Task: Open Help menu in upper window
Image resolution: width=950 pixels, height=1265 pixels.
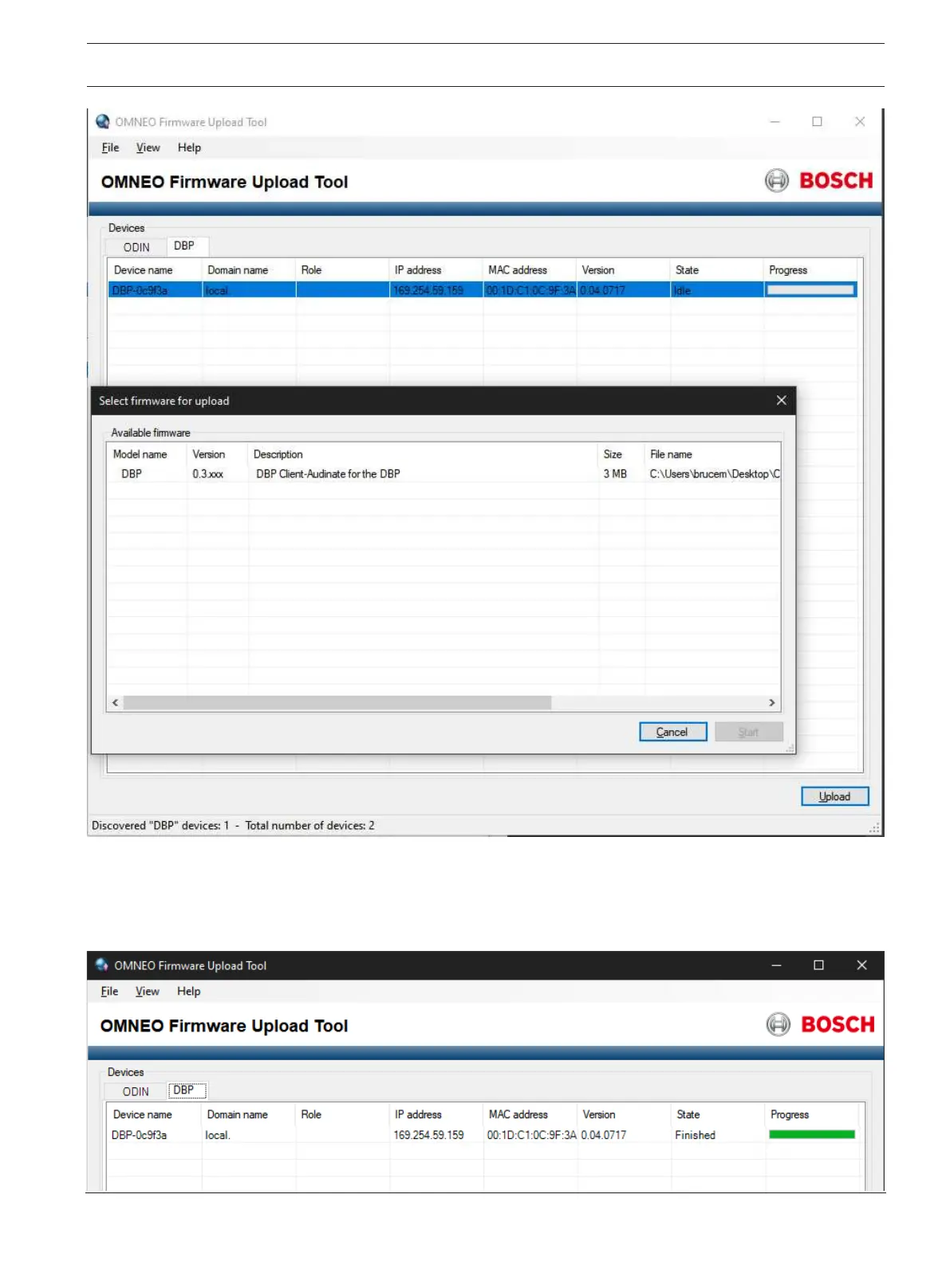Action: click(x=189, y=147)
